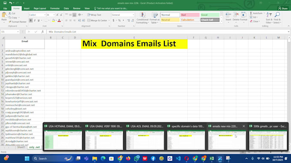This screenshot has height=163, width=291.
Task: Open the Calibri font name dropdown
Action: coord(45,15)
